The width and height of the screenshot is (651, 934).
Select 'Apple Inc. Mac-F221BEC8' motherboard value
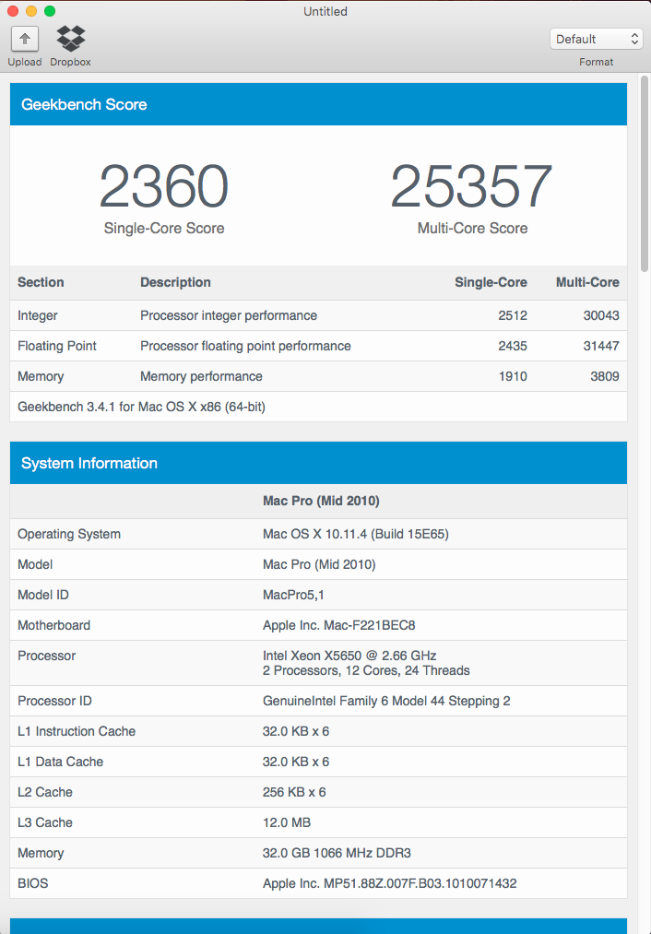pyautogui.click(x=339, y=625)
